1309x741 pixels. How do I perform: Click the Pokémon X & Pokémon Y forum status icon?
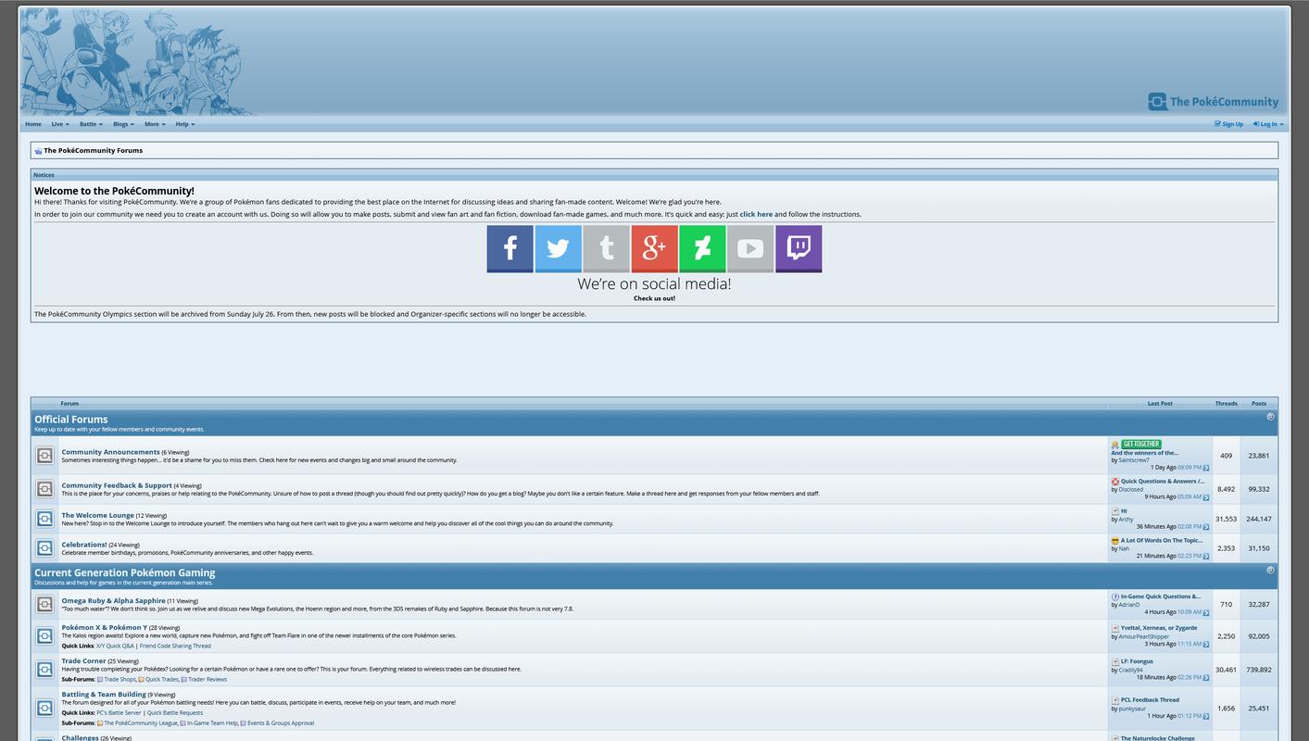[x=44, y=636]
